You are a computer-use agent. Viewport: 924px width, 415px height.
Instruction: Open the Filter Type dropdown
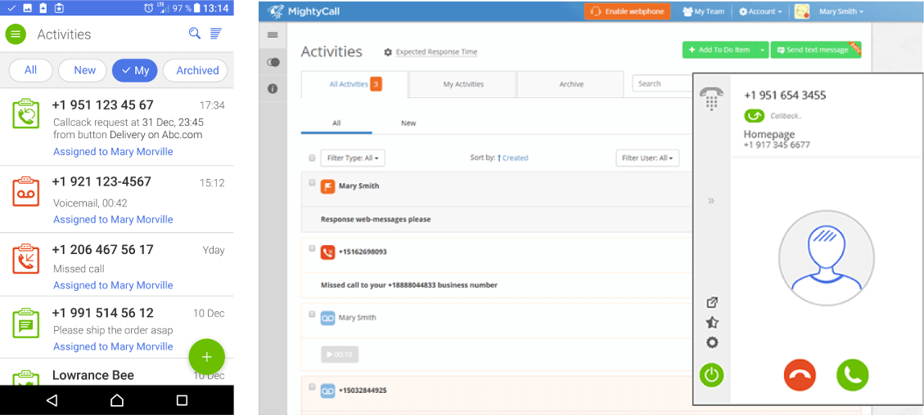click(353, 158)
